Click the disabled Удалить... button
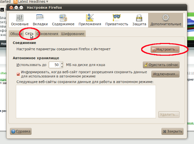The image size is (194, 144). 169,115
